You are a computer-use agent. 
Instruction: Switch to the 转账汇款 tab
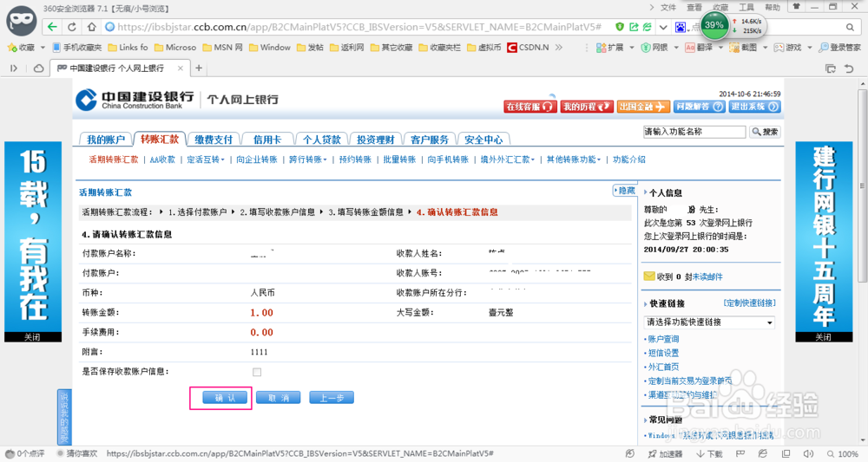click(x=160, y=139)
